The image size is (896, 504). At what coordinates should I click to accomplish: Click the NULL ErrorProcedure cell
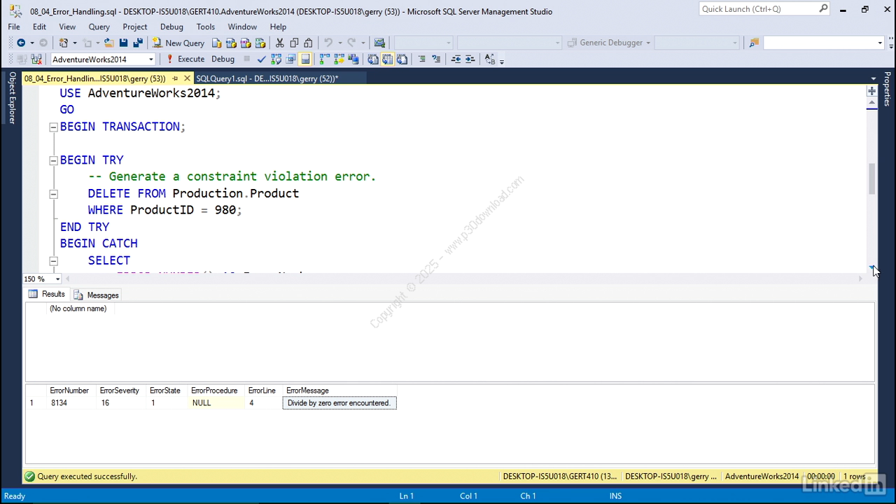tap(216, 403)
